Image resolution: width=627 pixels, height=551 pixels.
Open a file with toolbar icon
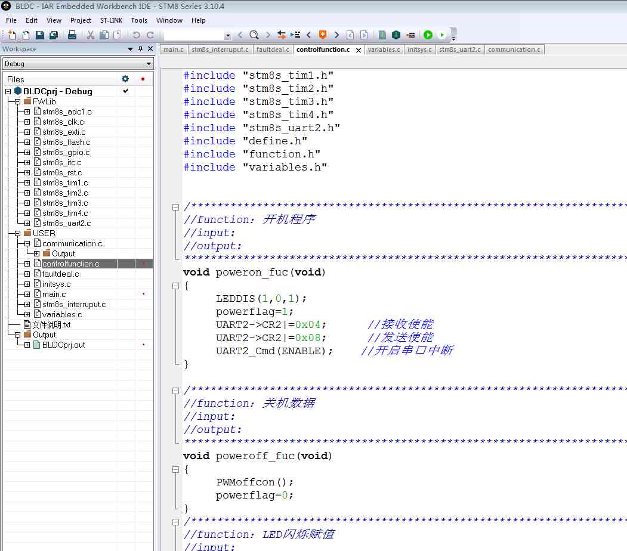[26, 35]
